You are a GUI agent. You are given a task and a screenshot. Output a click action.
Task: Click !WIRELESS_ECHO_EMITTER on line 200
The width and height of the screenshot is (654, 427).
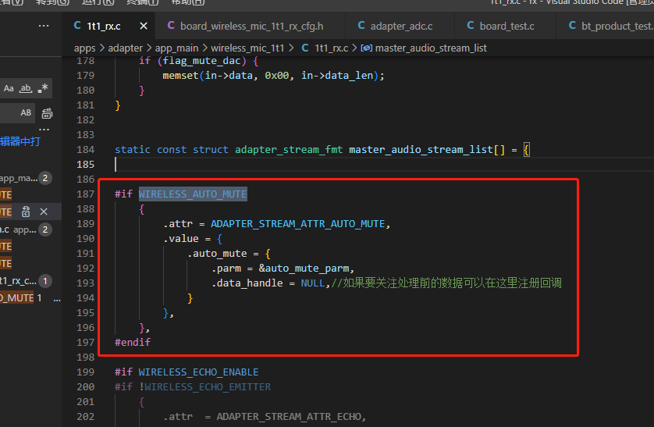click(204, 387)
